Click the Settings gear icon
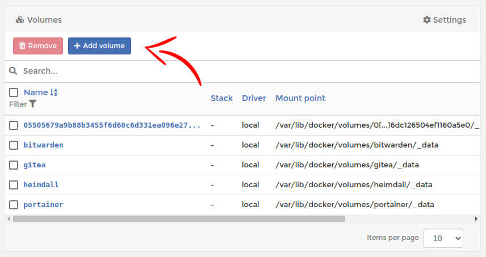Screen dimensions: 486x257 click(427, 20)
